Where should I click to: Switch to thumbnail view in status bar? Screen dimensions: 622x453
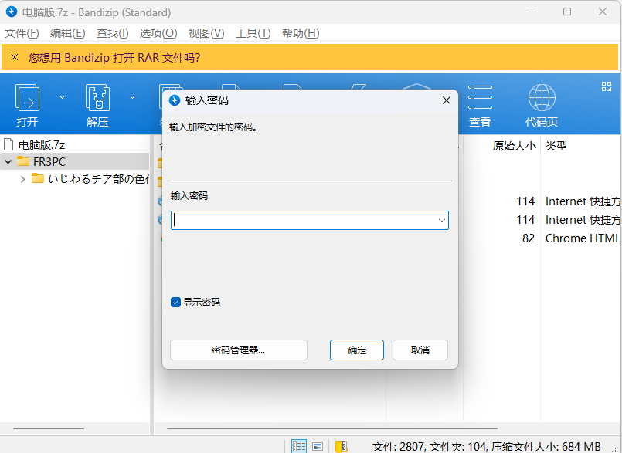pos(318,446)
